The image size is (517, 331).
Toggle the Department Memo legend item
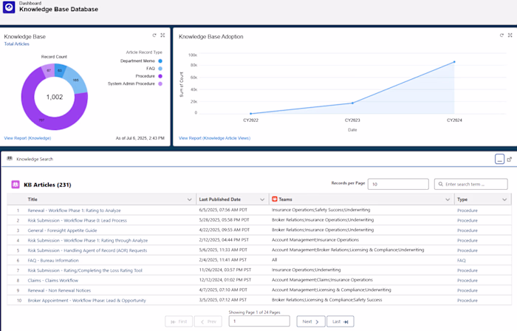(x=139, y=61)
